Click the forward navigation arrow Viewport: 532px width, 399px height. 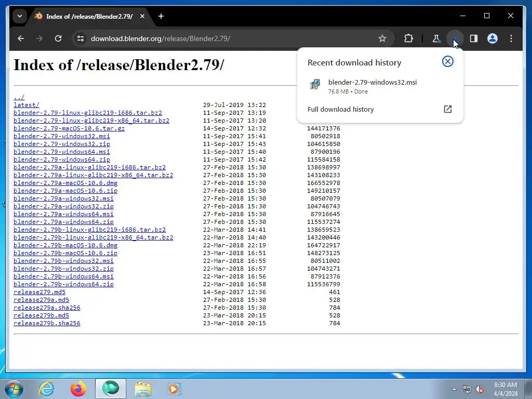pyautogui.click(x=39, y=38)
